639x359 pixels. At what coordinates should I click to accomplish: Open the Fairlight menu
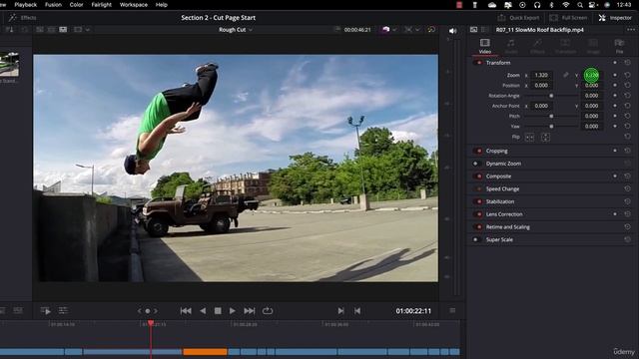(102, 5)
